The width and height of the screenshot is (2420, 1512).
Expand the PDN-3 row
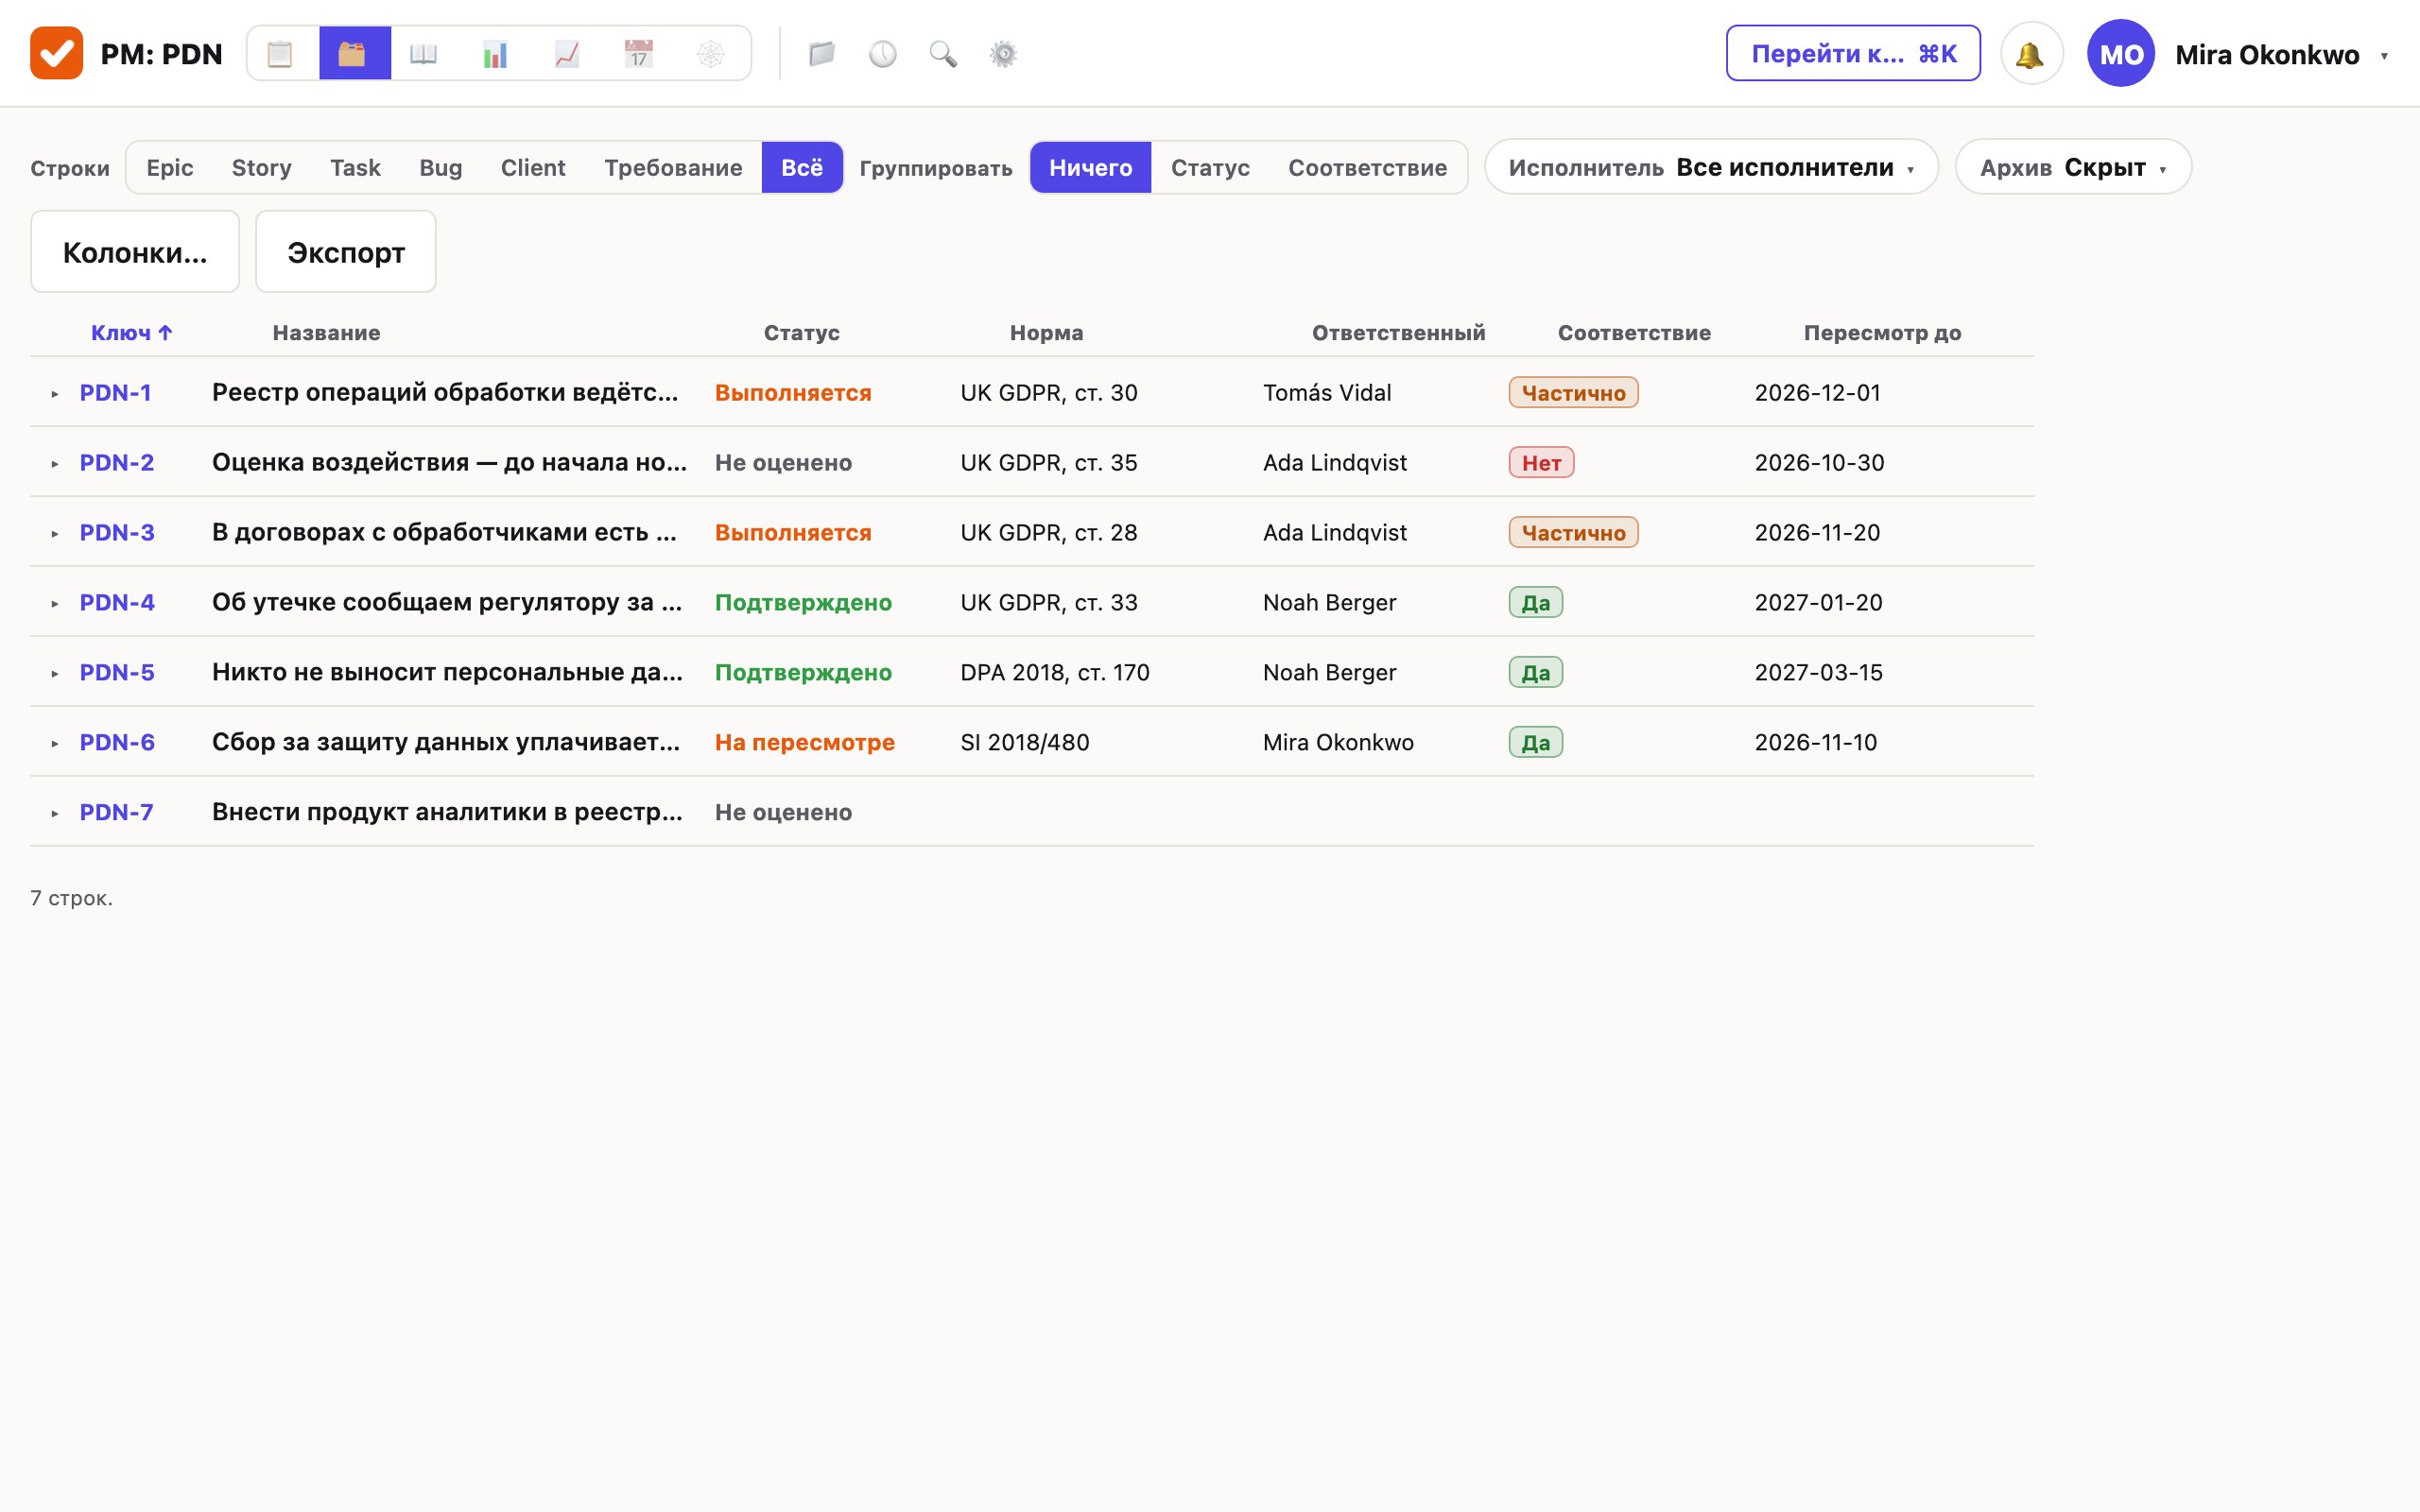[x=55, y=533]
